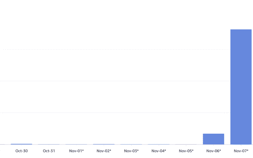This screenshot has height=158, width=253.
Task: Select the thin Nov-02 bar sliver
Action: coord(104,144)
